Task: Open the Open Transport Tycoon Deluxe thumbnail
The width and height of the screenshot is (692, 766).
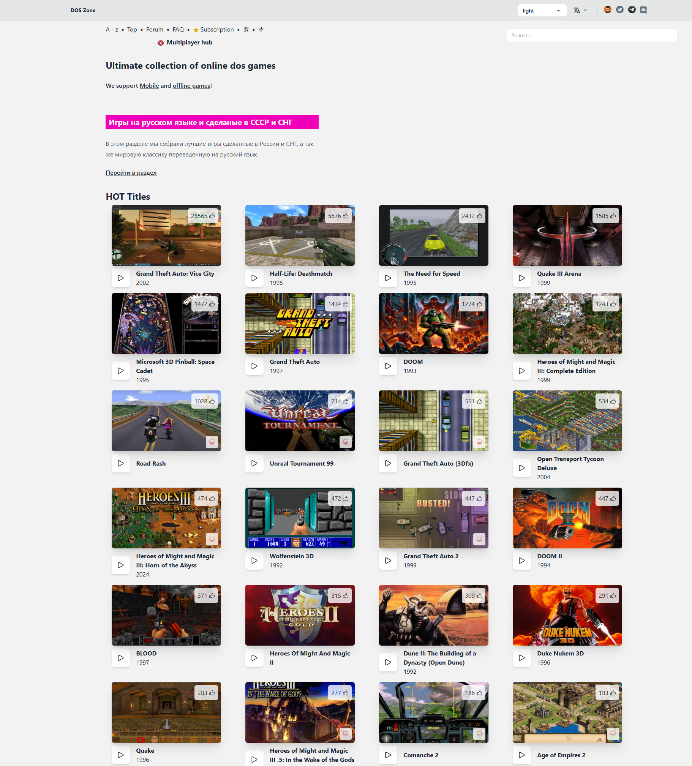Action: coord(567,421)
